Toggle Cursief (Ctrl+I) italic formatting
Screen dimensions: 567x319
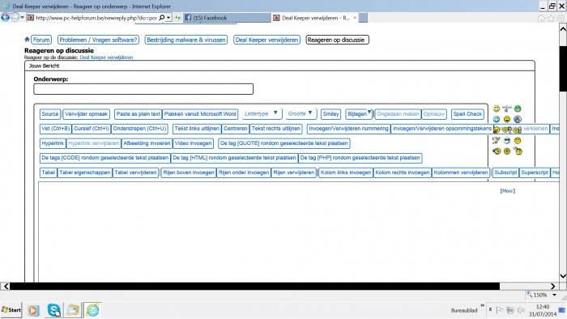click(91, 129)
